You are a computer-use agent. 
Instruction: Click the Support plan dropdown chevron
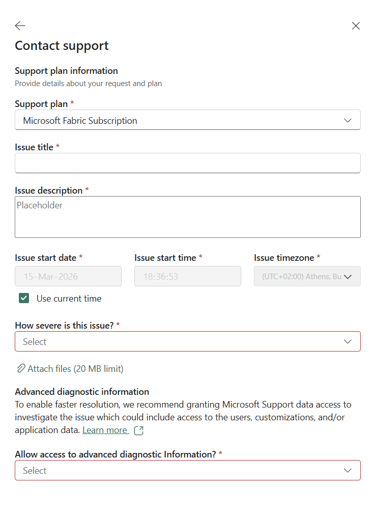click(348, 120)
